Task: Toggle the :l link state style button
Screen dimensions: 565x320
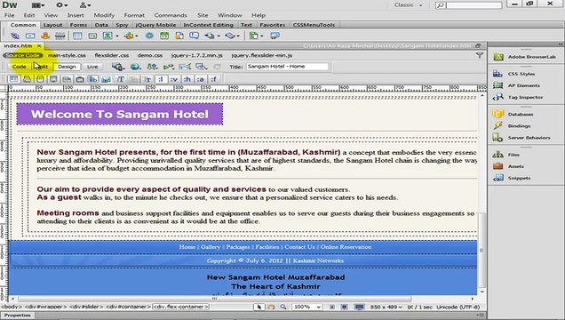Action: [161, 79]
